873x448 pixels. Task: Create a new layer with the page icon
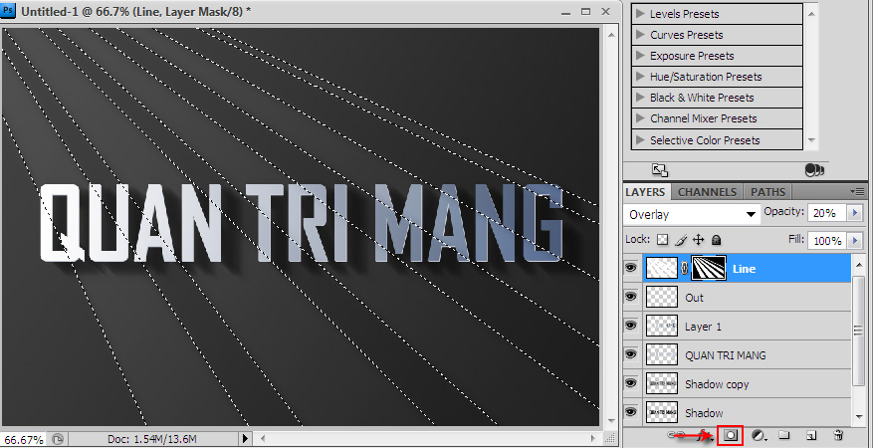811,435
